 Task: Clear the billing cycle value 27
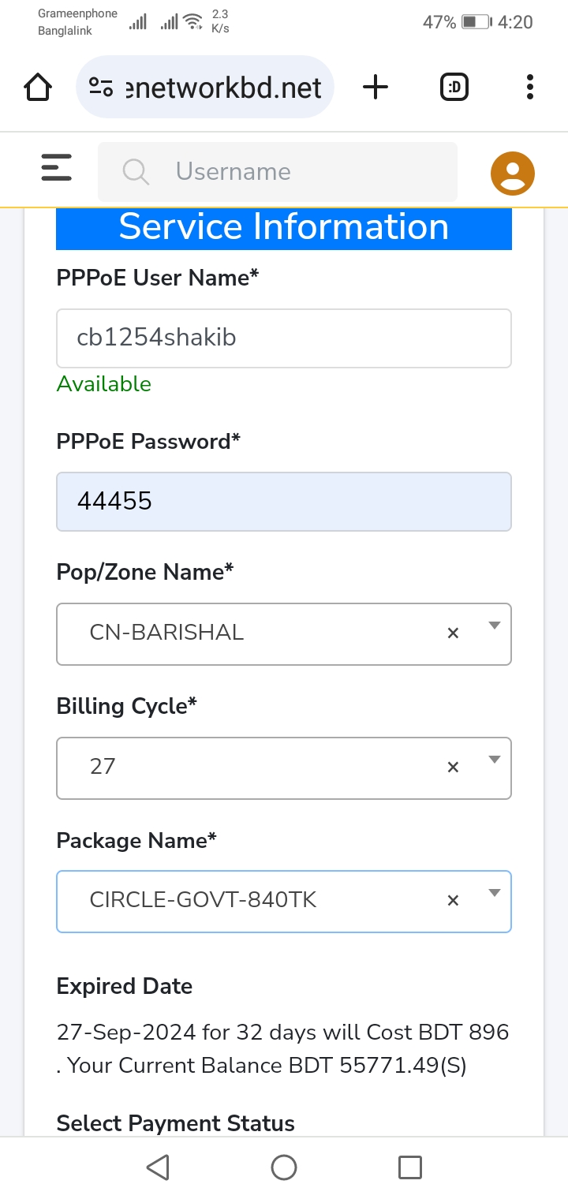(x=453, y=767)
